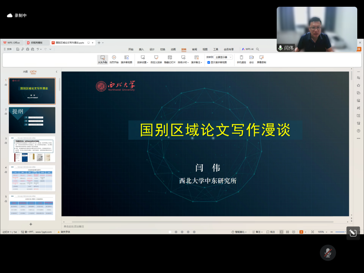Switch to 大纲 outline pane view
The height and width of the screenshot is (273, 364).
coord(25,72)
